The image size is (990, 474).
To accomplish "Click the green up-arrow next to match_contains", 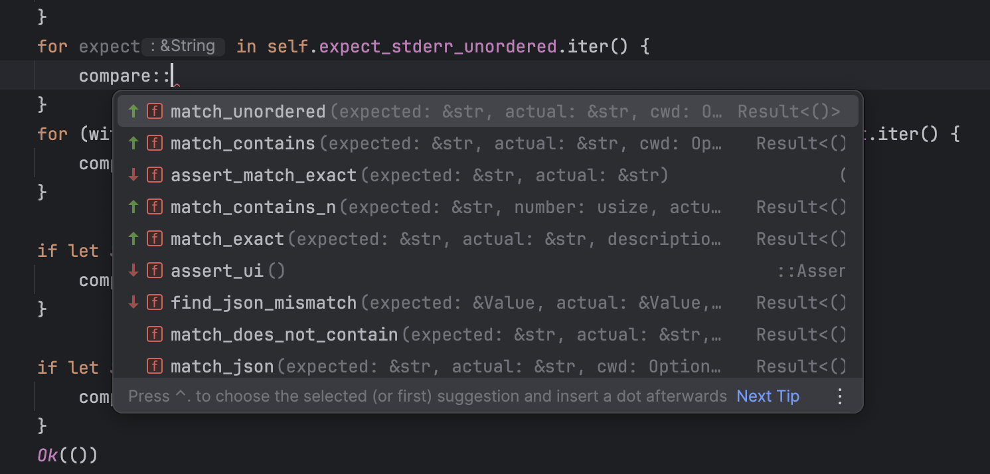I will pyautogui.click(x=132, y=143).
